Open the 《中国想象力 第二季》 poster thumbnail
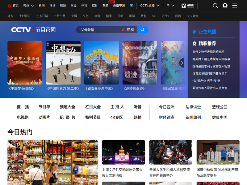This screenshot has height=185, width=247. tap(63, 63)
